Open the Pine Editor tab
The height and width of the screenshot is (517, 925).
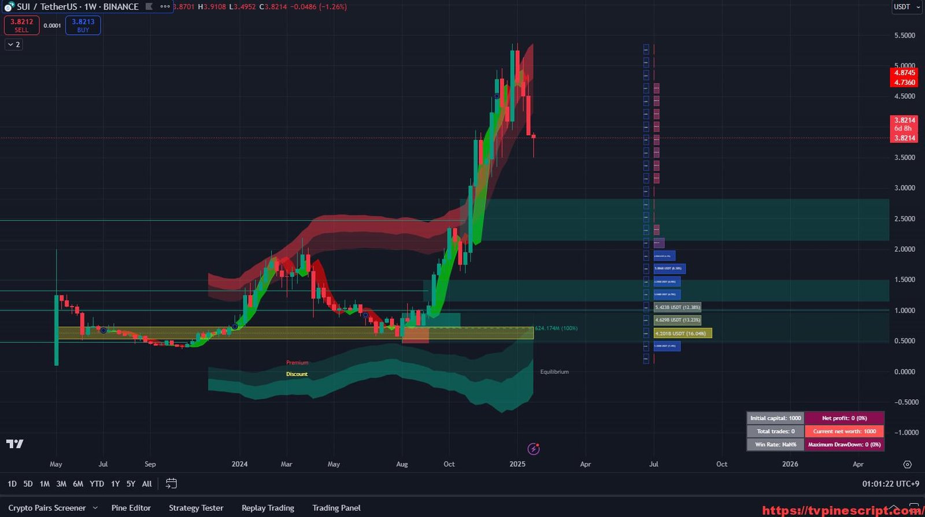[x=131, y=508]
